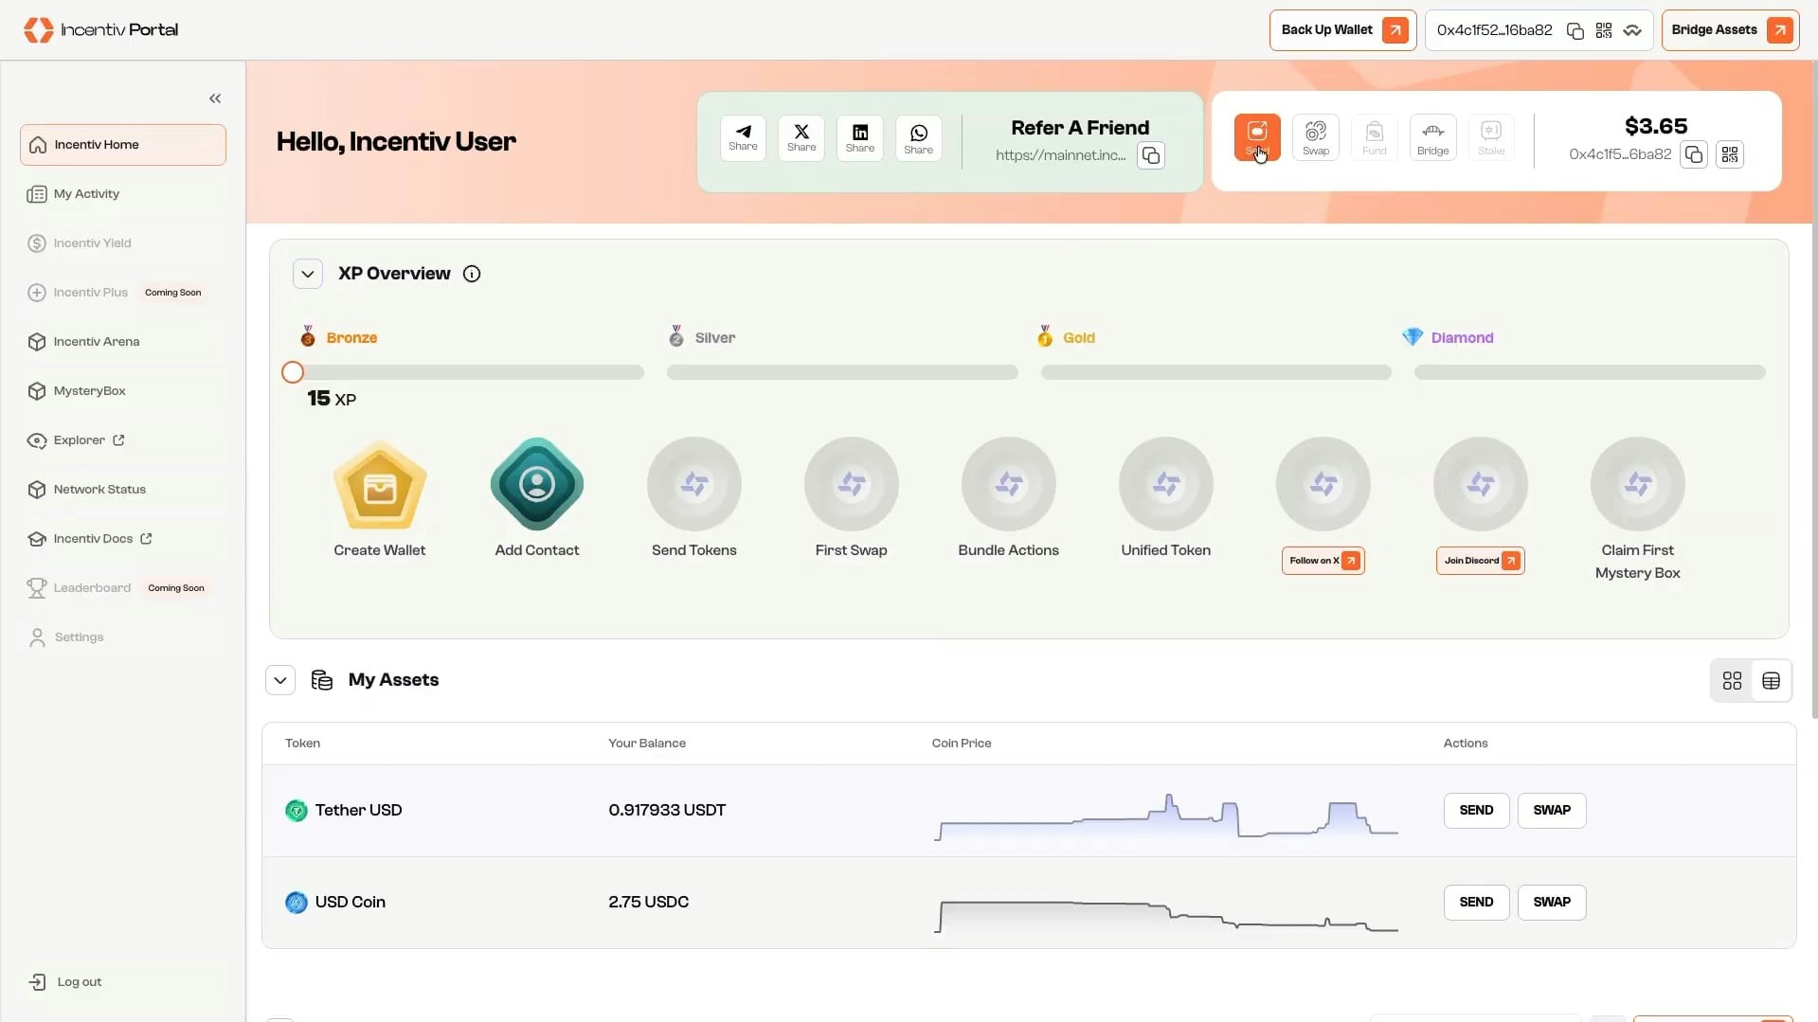The height and width of the screenshot is (1022, 1818).
Task: Click Bridge Assets button
Action: coord(1730,30)
